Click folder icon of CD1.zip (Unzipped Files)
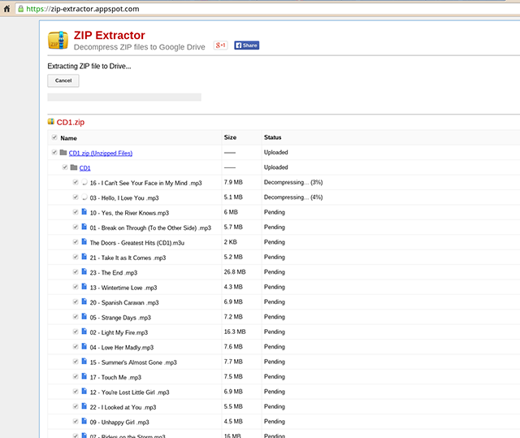Viewport: 520px width, 438px height. (63, 152)
